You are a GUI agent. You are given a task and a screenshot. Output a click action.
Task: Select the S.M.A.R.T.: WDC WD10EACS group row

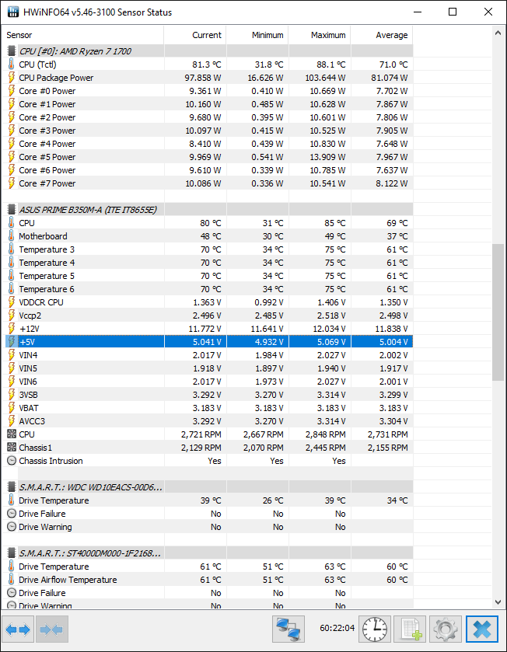tap(207, 487)
